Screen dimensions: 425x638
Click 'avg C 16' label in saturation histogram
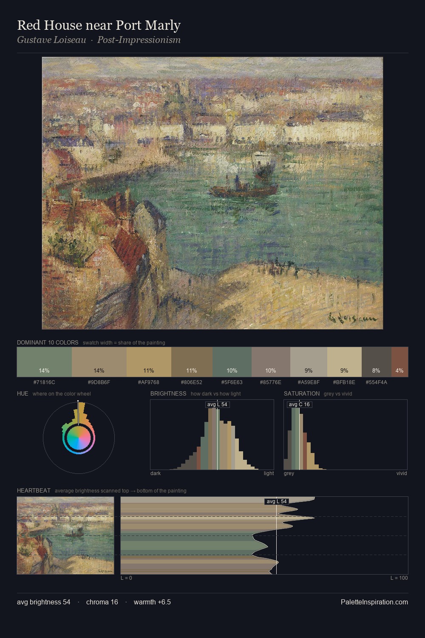299,404
